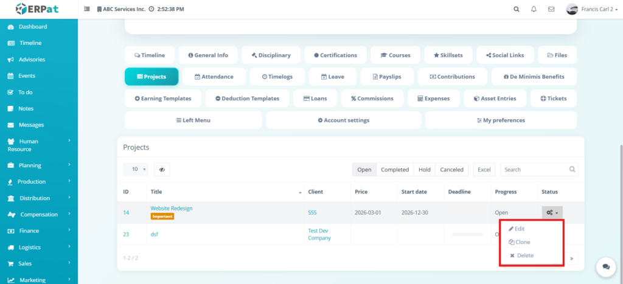Click the progress bar for project dsf

coord(467,234)
